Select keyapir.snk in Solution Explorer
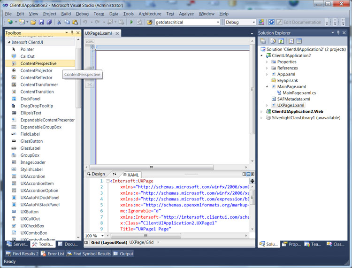The width and height of the screenshot is (352, 268). click(287, 80)
